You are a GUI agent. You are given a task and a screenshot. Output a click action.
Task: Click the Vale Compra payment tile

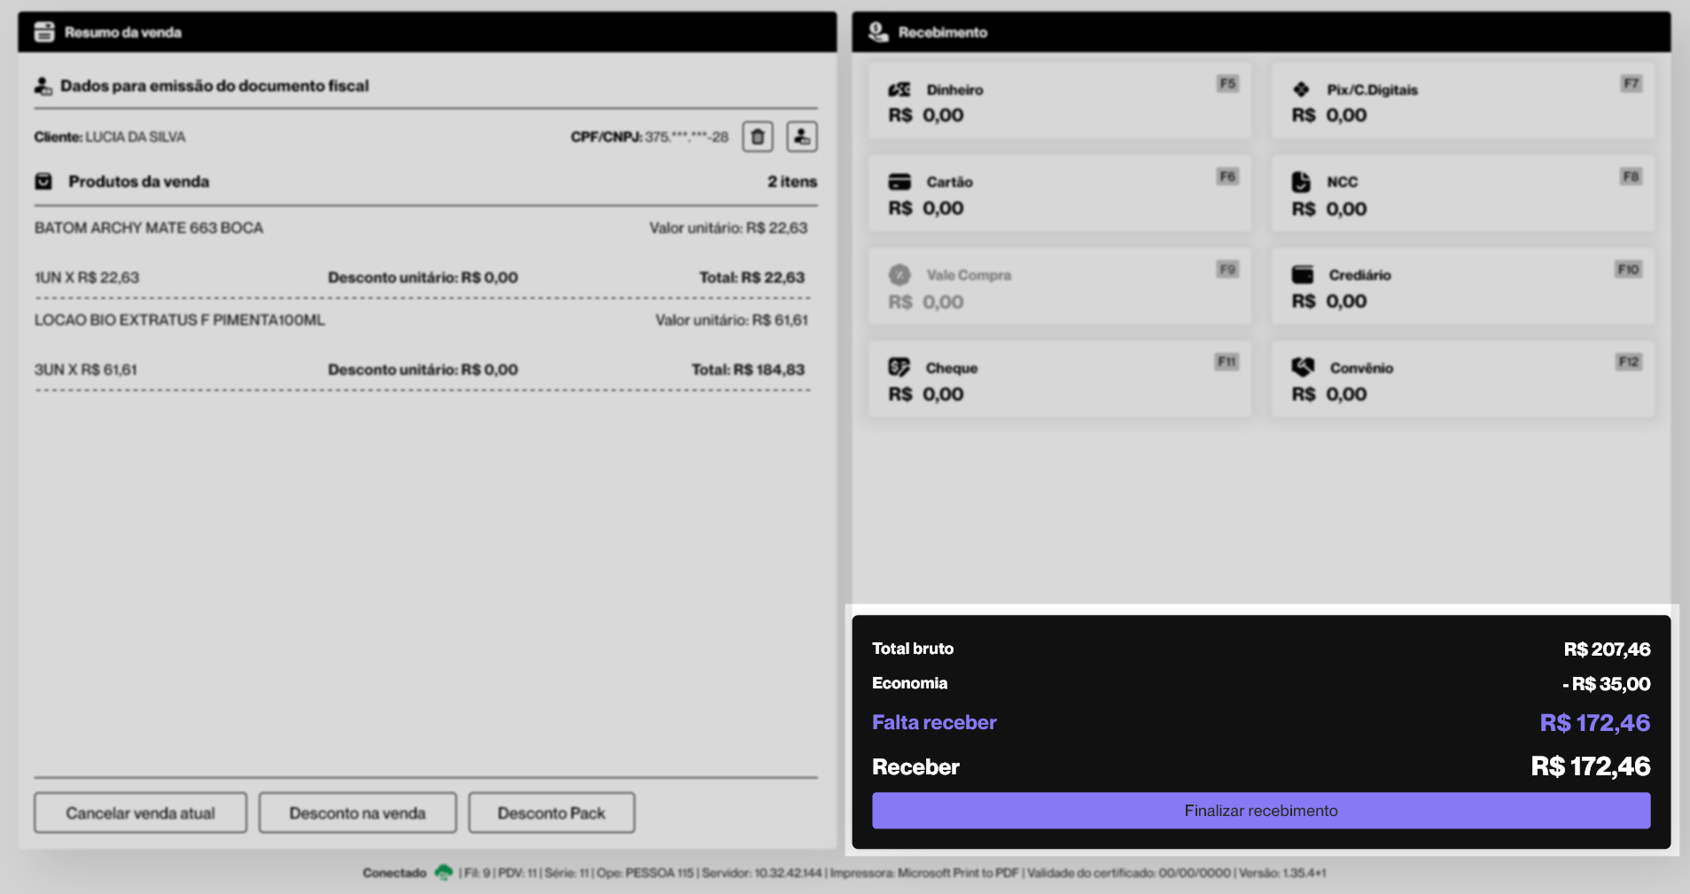click(1059, 287)
